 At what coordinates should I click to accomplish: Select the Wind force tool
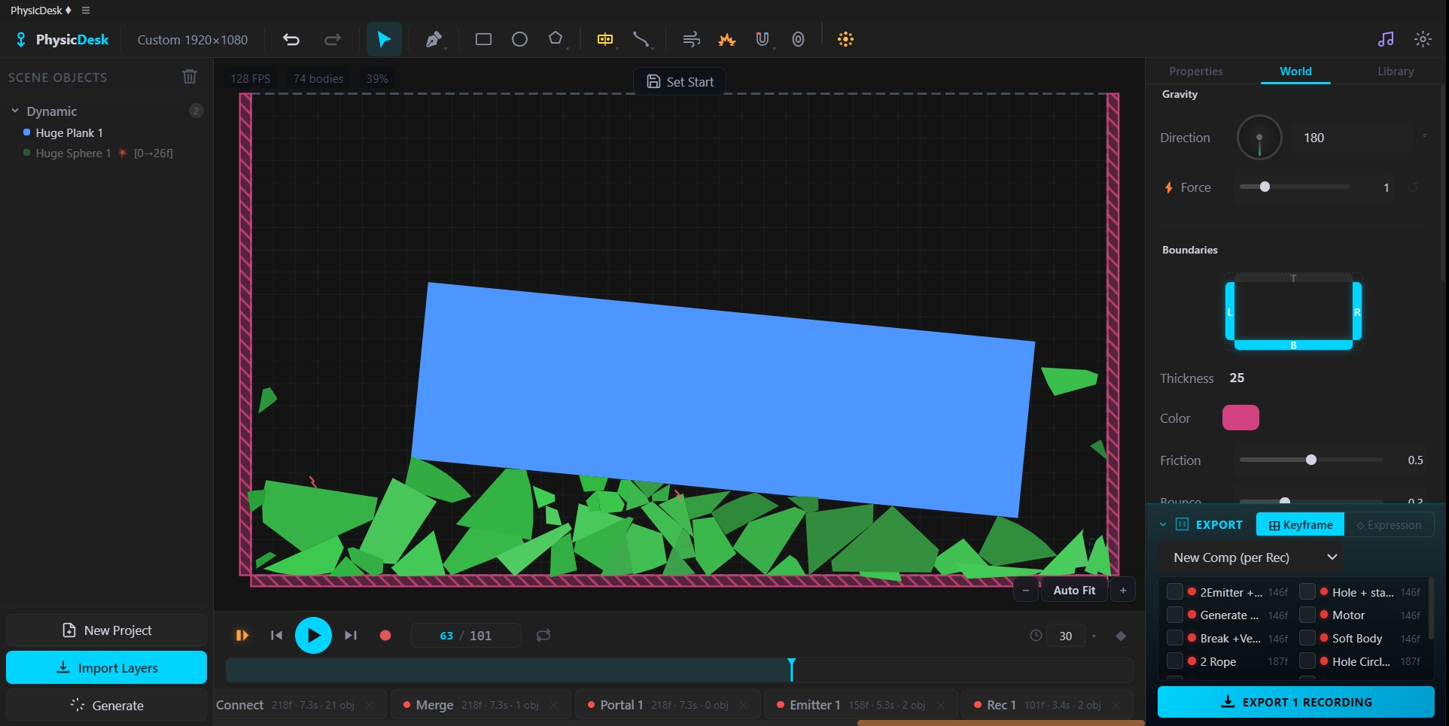[691, 39]
